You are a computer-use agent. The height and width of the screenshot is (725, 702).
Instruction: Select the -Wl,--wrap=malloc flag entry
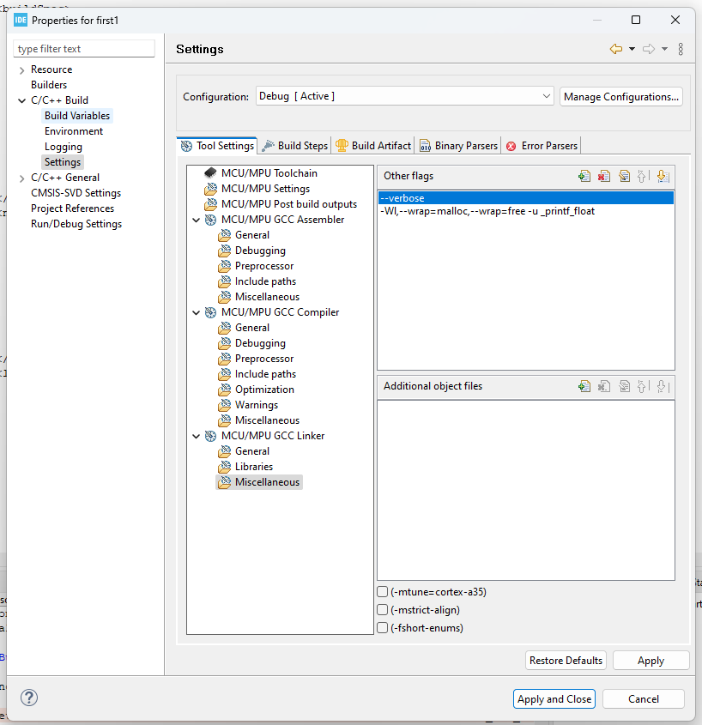[485, 211]
